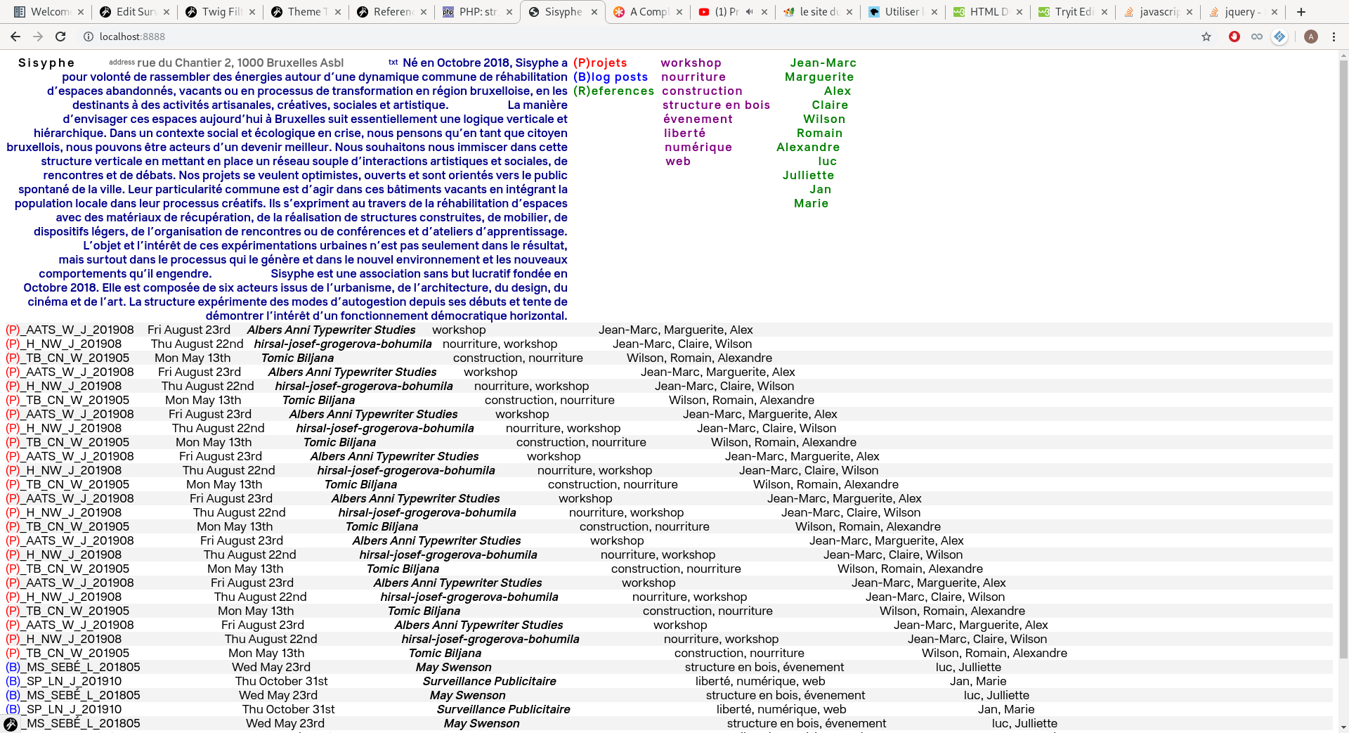The image size is (1349, 733).
Task: Open the profile avatar labeled A
Action: coord(1310,37)
